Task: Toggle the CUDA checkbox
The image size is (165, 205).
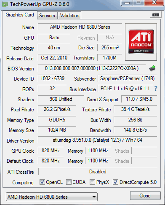Action: pyautogui.click(x=69, y=182)
